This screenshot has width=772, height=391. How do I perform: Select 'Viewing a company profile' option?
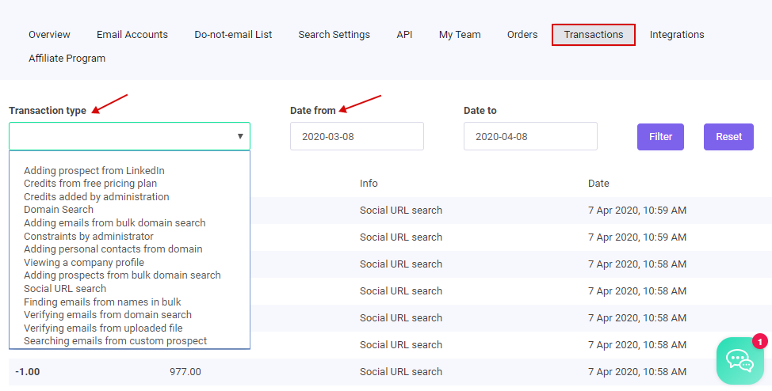84,263
